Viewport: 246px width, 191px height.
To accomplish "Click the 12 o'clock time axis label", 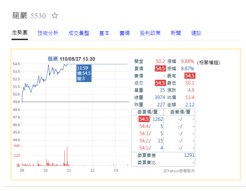I will pos(92,170).
